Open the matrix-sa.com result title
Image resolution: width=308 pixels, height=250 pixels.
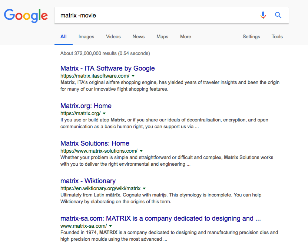coord(160,218)
